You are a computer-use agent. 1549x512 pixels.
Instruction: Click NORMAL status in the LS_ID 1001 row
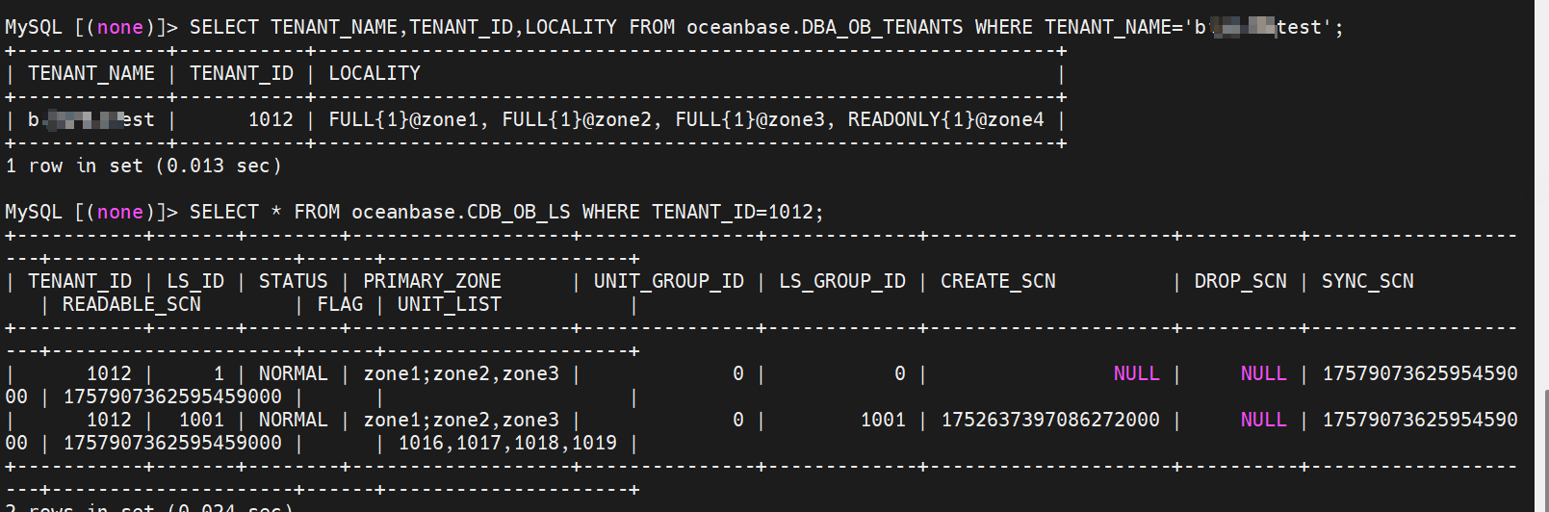coord(294,420)
